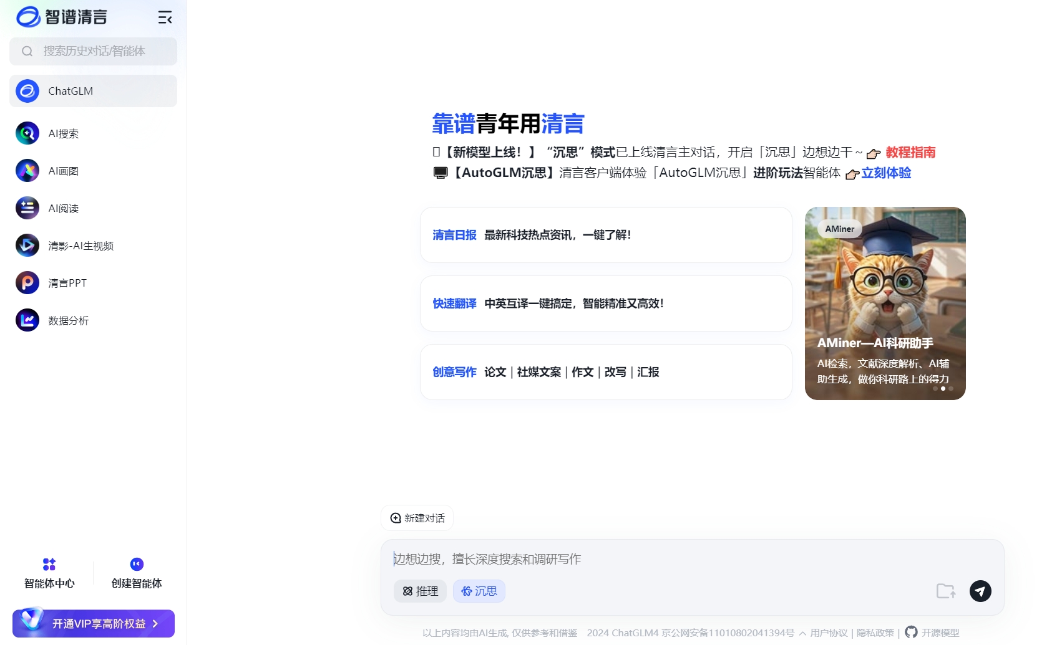The height and width of the screenshot is (645, 1062).
Task: Open the AI搜索 icon
Action: click(x=27, y=133)
